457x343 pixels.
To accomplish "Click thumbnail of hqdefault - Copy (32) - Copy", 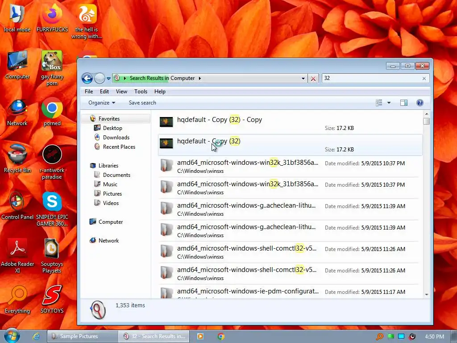I will click(166, 122).
